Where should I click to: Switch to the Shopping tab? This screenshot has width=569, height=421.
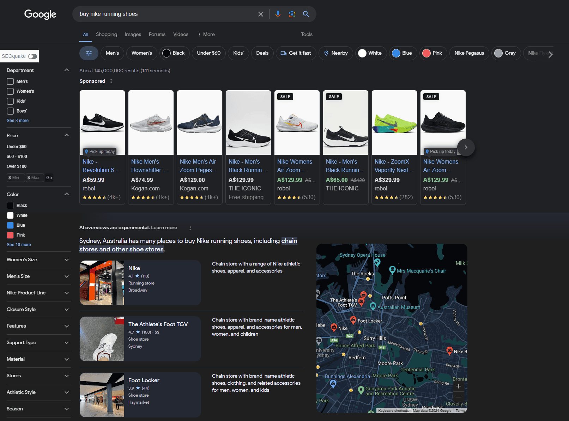pos(106,35)
